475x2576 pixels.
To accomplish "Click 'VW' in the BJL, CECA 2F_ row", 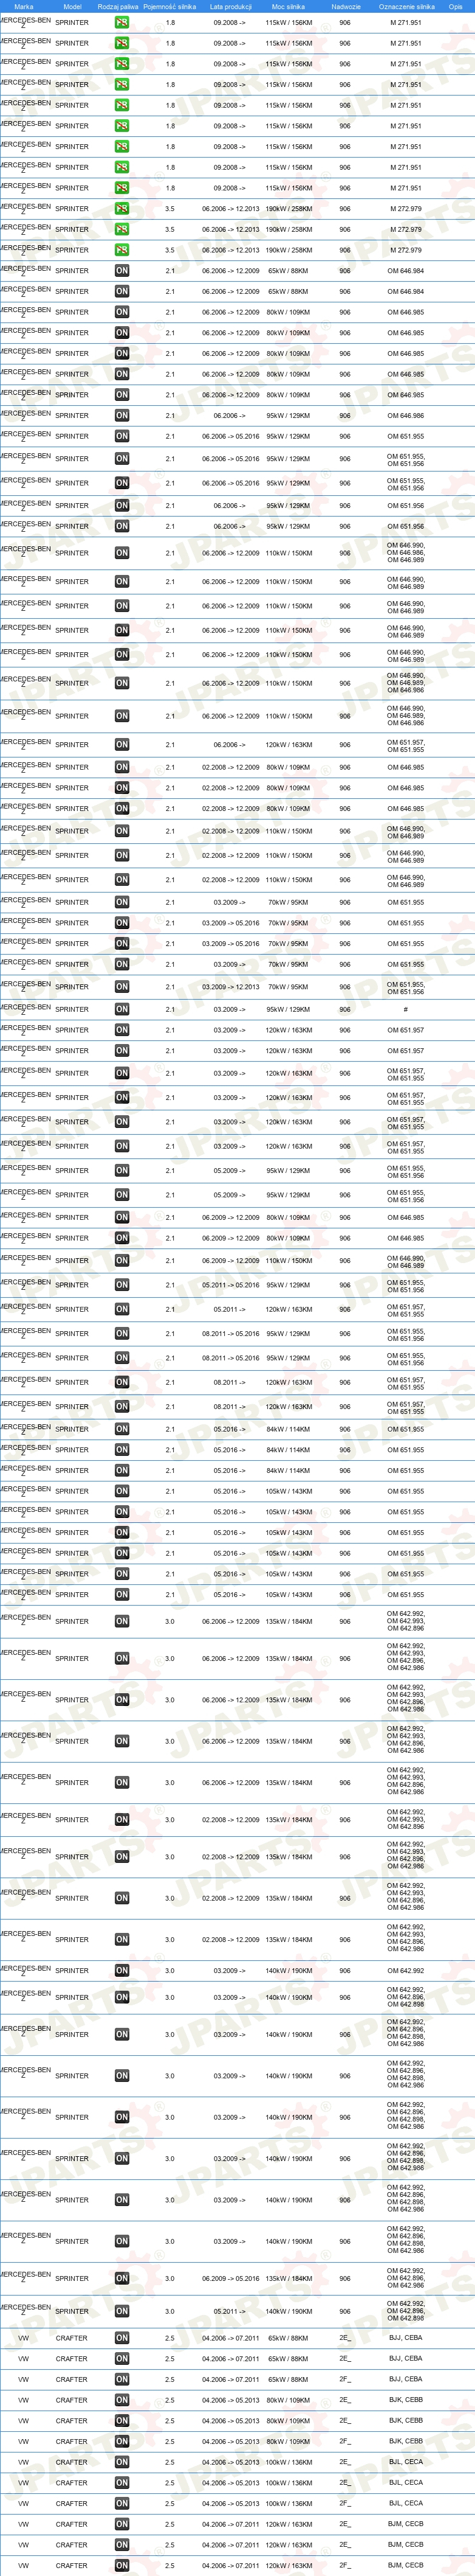I will [24, 2503].
